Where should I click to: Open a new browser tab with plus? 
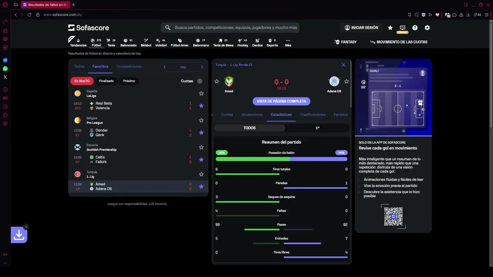73,5
